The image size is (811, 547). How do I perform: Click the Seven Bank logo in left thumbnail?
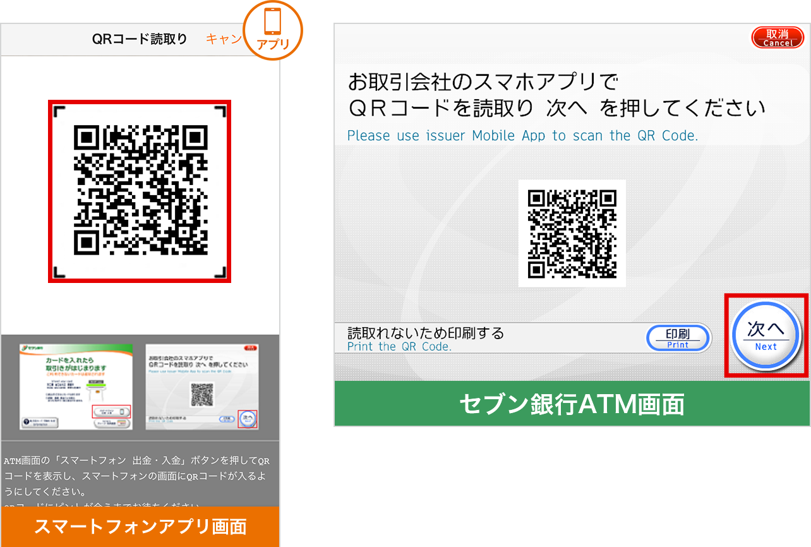tap(32, 349)
